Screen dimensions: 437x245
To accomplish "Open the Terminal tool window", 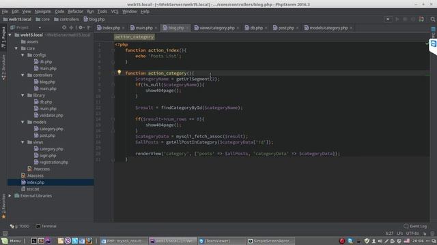I will point(46,226).
